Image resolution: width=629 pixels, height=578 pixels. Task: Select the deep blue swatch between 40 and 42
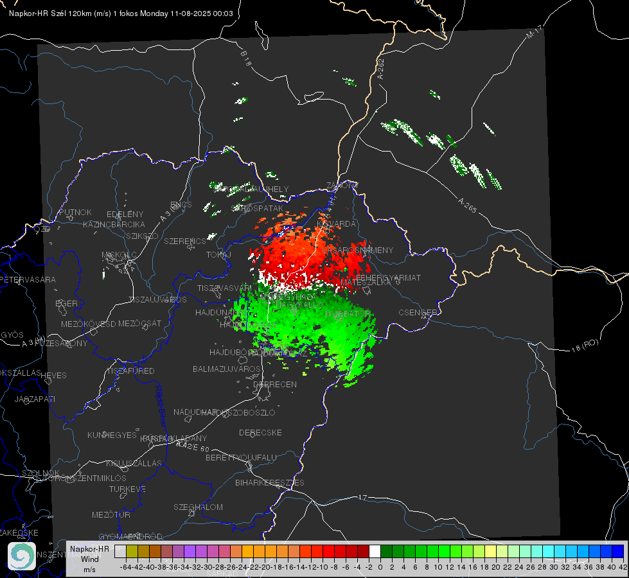coord(618,551)
